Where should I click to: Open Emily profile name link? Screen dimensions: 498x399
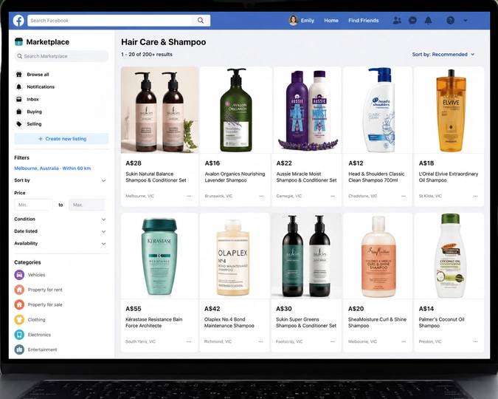pos(307,21)
